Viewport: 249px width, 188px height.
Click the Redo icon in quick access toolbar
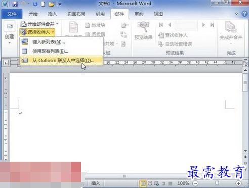(35, 4)
